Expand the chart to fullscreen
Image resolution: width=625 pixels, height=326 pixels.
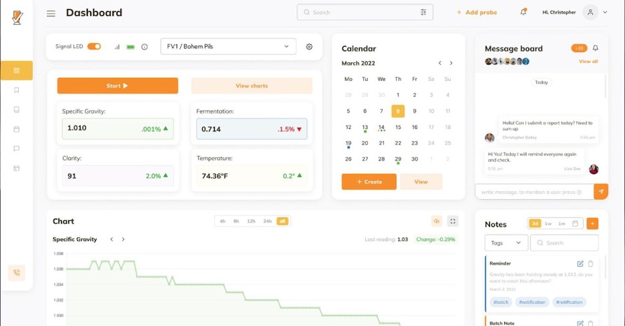(x=453, y=221)
